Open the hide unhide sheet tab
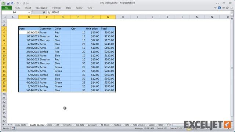Image resolution: width=235 pixels, height=132 pixels. click(139, 125)
